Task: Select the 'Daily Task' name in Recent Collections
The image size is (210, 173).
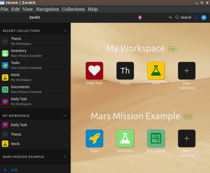Action: [19, 99]
